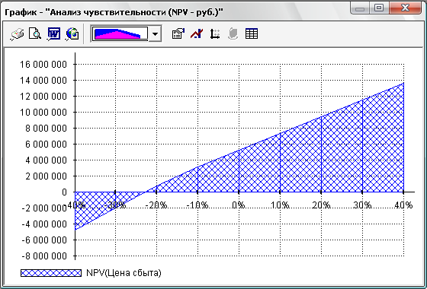
Task: Close the График window
Action: (x=405, y=8)
